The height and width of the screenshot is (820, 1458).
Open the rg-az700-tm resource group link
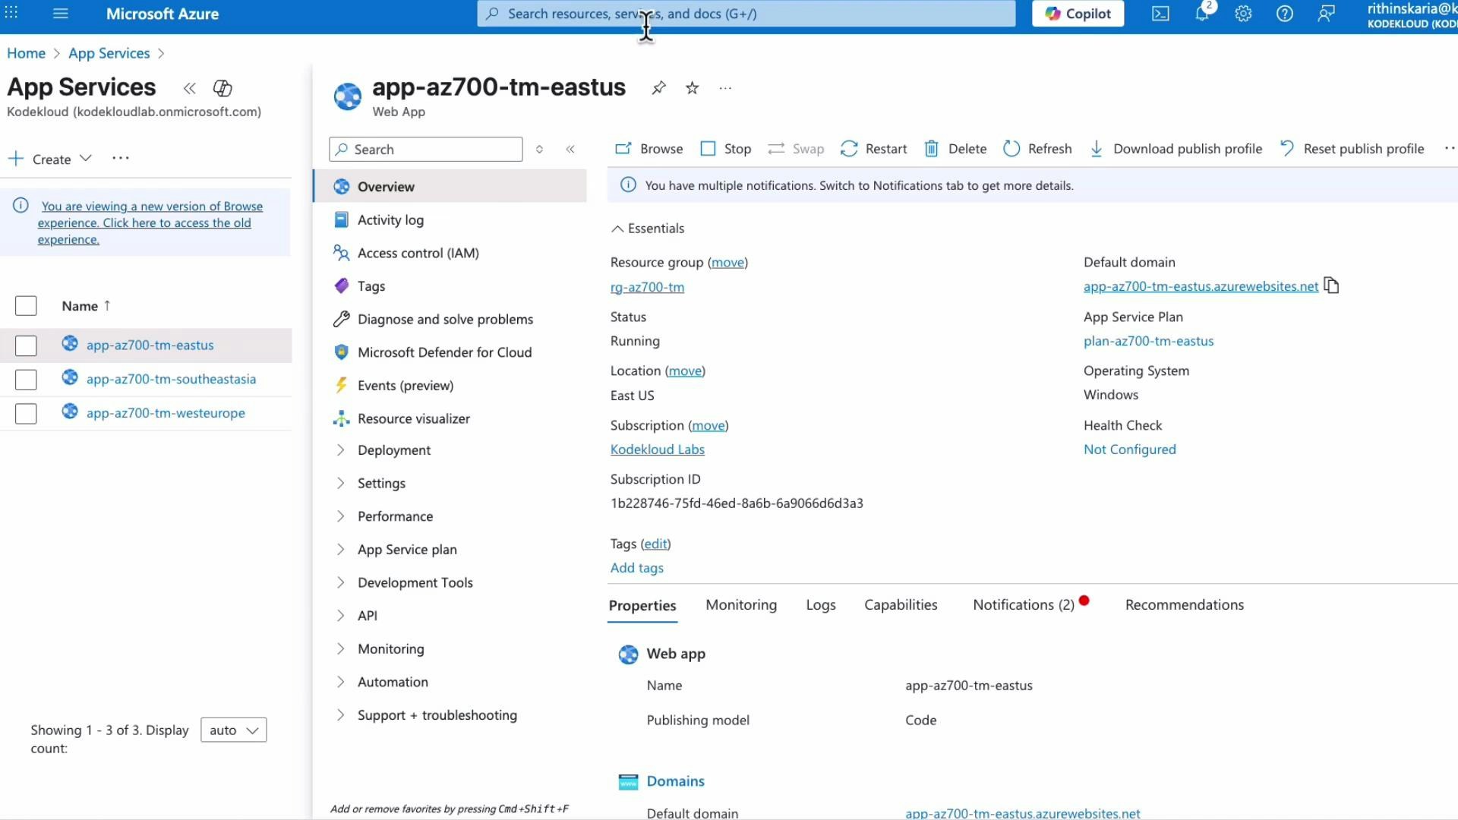(x=647, y=287)
